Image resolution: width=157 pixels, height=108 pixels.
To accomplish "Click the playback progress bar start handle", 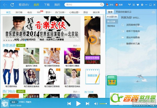I will pyautogui.click(x=1, y=99).
